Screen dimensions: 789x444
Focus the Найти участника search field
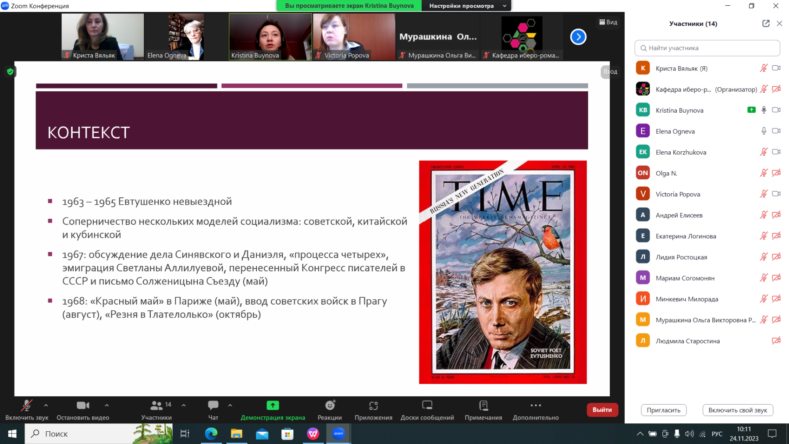coord(707,48)
